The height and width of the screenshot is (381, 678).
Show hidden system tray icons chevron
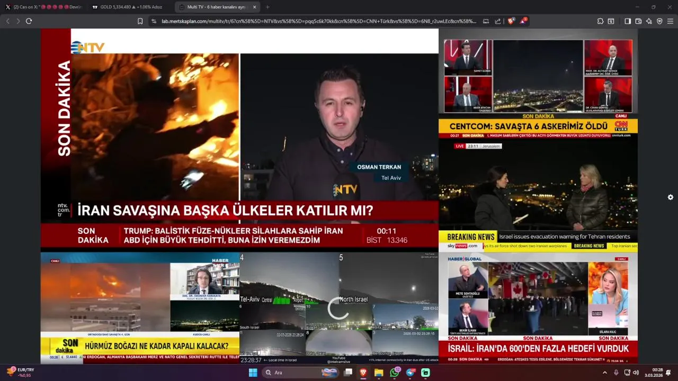coord(605,373)
